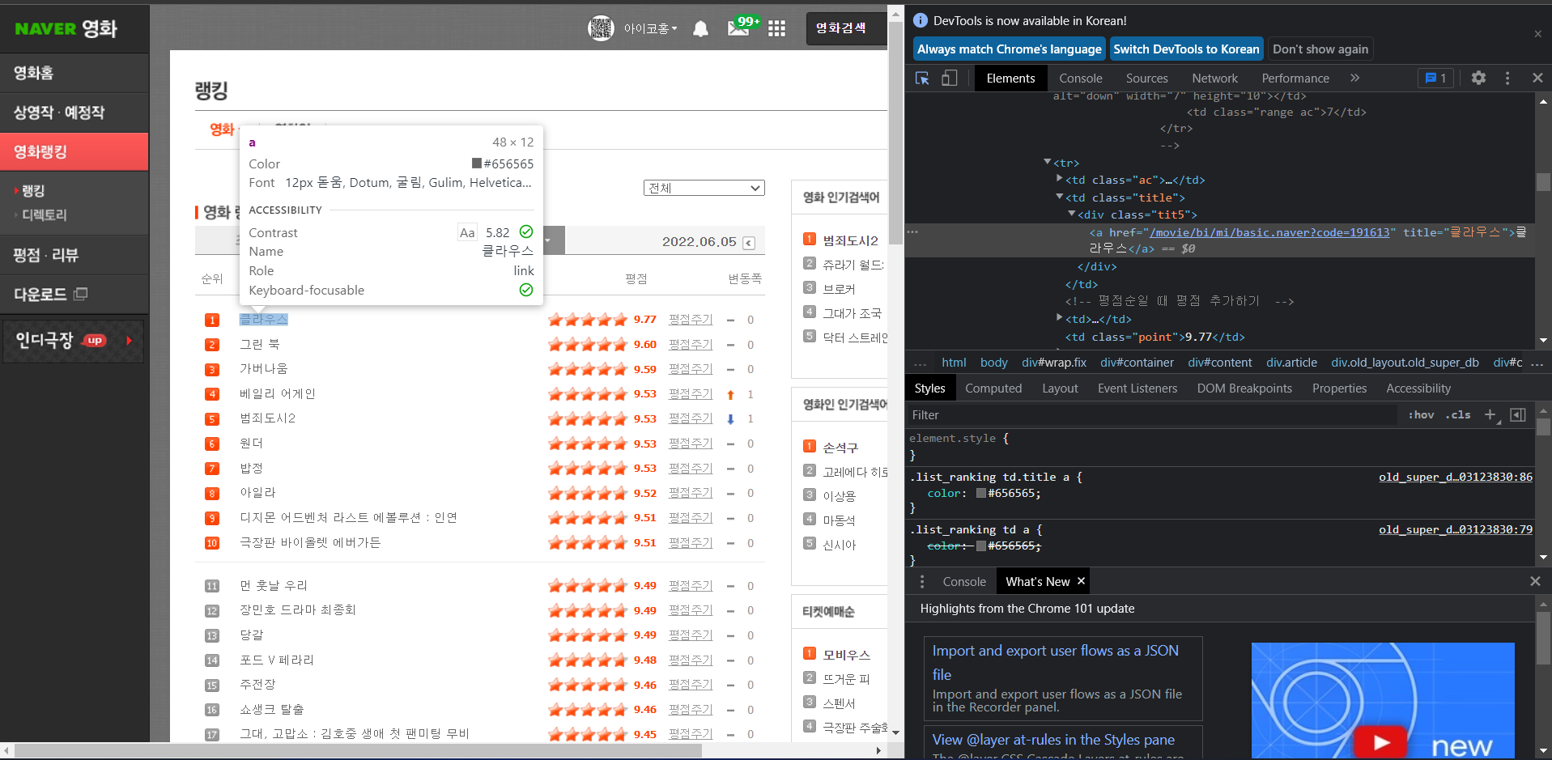Open DevTools customize three-dot menu
The height and width of the screenshot is (760, 1552).
(1507, 78)
